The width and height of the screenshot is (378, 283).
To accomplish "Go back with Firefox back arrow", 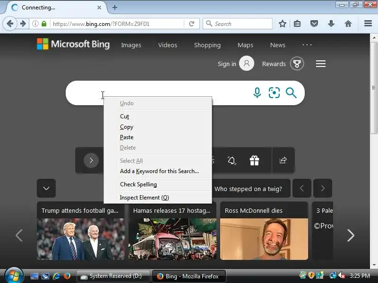I will [10, 24].
